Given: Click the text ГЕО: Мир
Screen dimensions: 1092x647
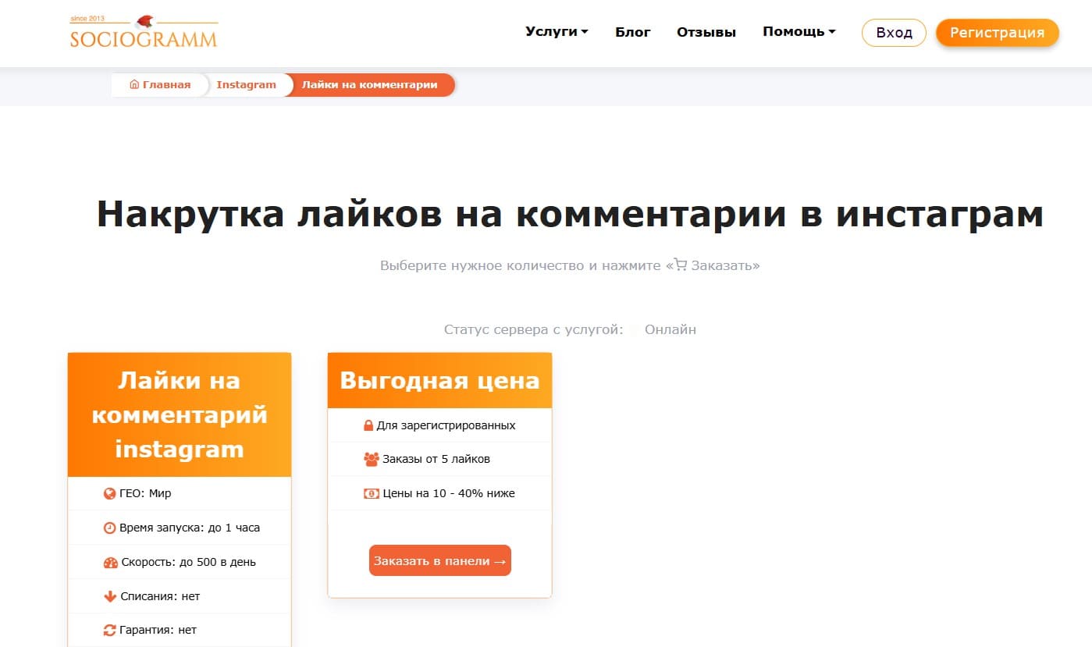Looking at the screenshot, I should (145, 493).
